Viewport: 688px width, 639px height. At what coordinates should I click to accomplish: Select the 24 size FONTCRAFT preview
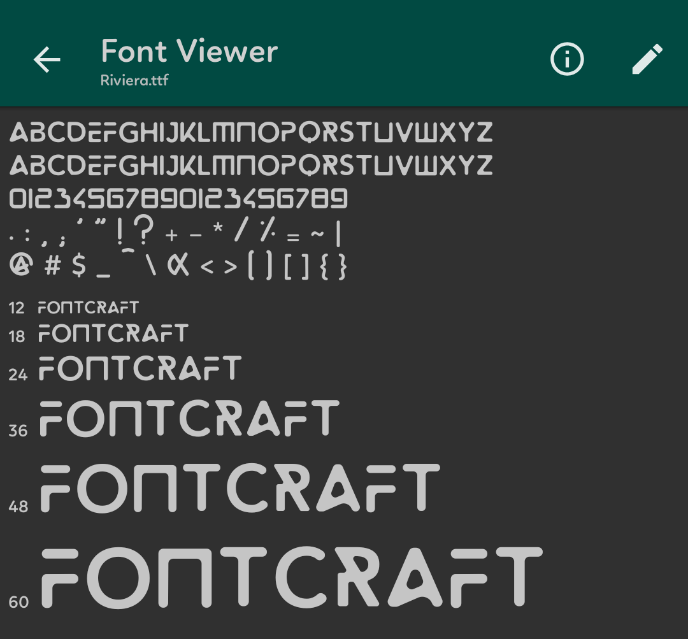pos(140,368)
